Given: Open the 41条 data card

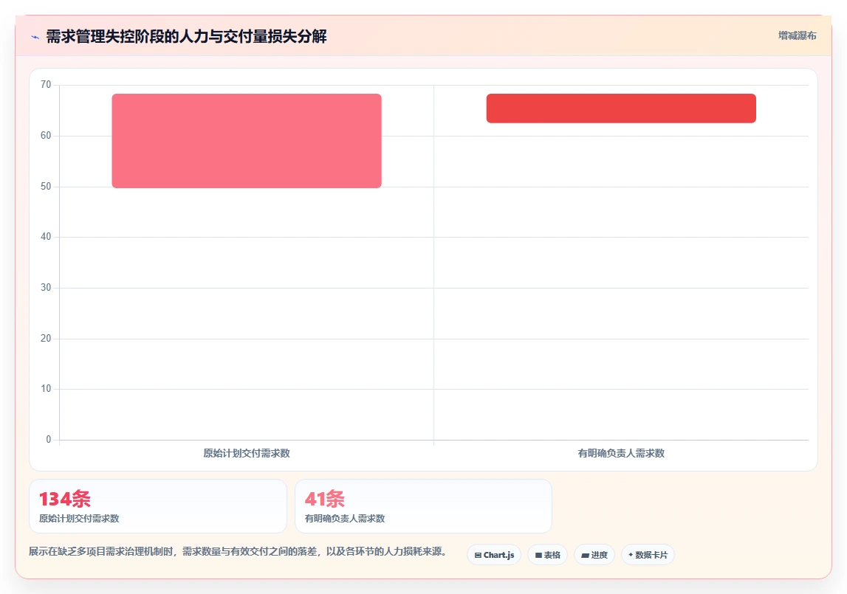Looking at the screenshot, I should (424, 506).
